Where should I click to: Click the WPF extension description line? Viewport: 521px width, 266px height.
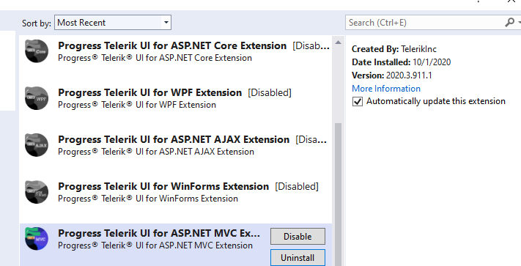coord(137,105)
